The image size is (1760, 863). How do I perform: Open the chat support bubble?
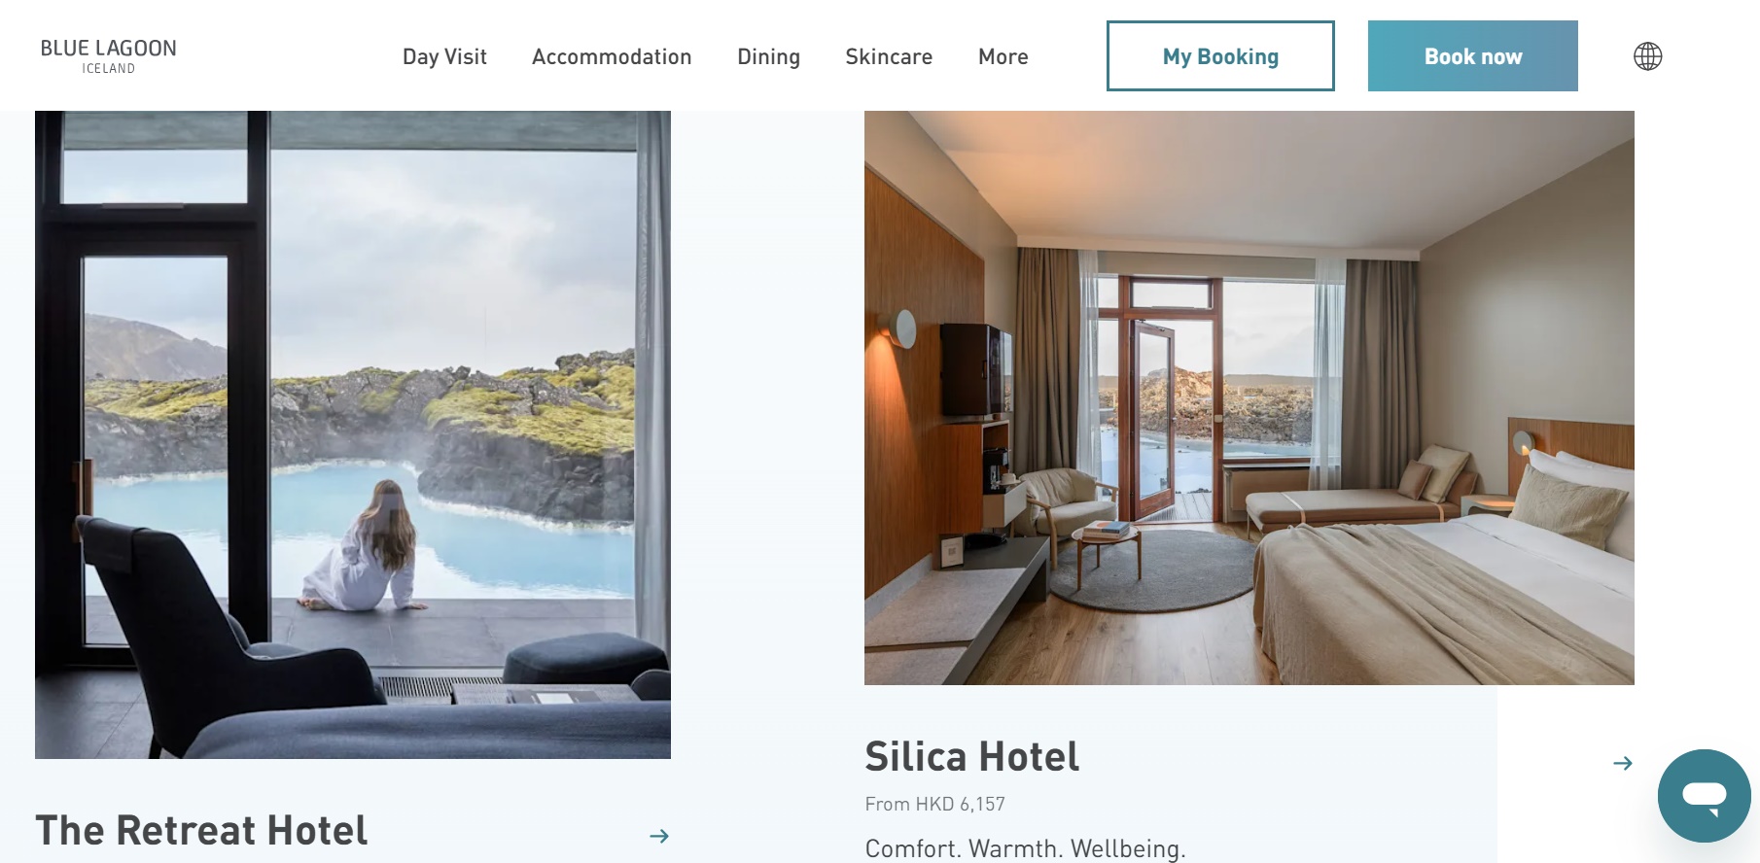coord(1704,796)
